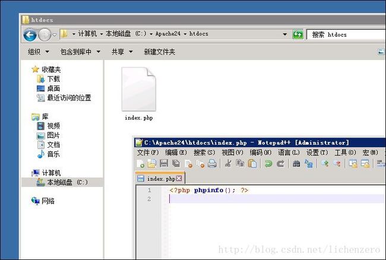
Task: Open the 工具(O) menu
Action: coord(345,153)
